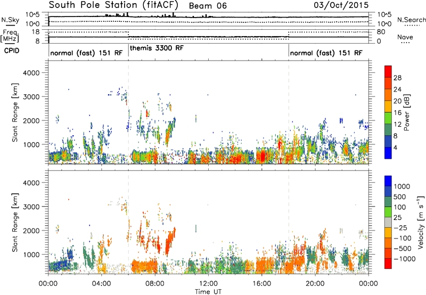
Task: Click the solid N.Sky legend line sample
Action: [10, 25]
